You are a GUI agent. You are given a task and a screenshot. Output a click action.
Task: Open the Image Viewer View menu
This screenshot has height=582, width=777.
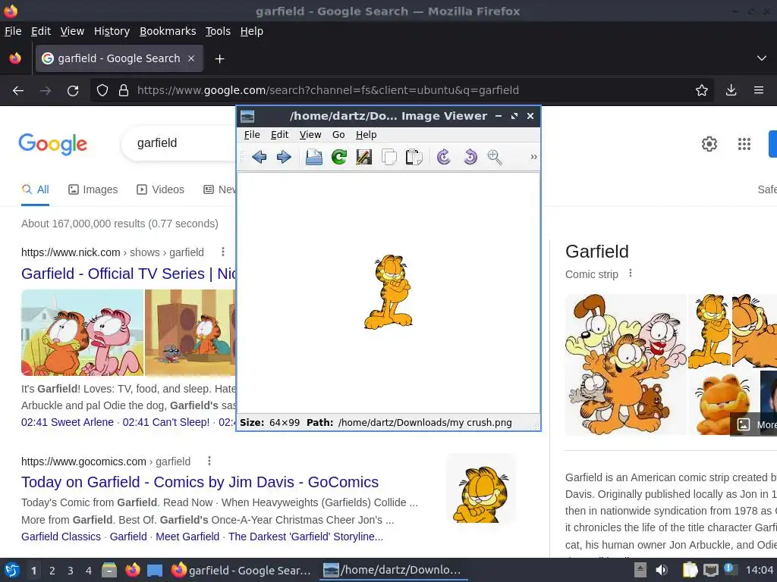[x=310, y=135]
